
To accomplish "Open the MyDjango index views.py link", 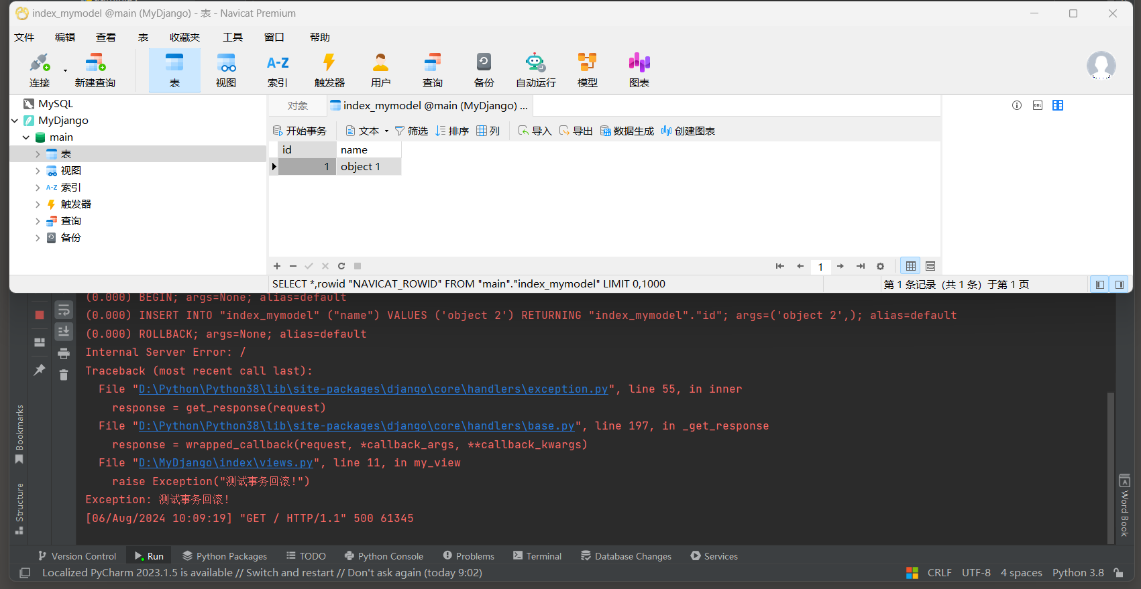I will click(x=225, y=463).
